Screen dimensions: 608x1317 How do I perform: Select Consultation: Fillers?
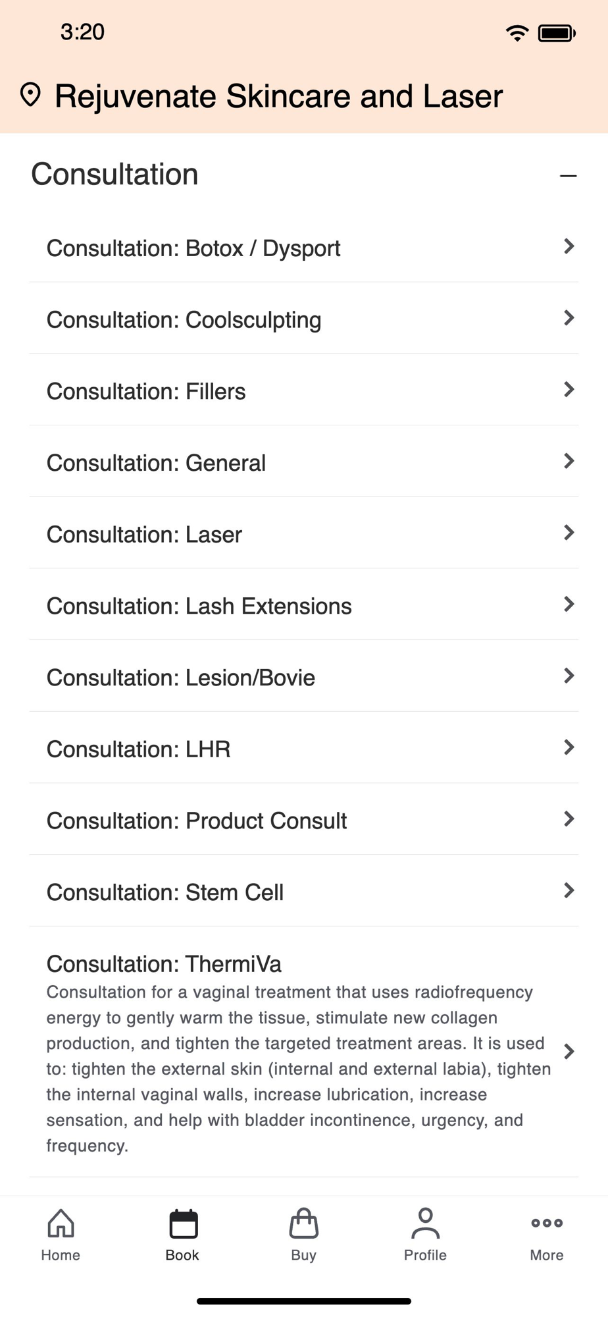pos(146,391)
